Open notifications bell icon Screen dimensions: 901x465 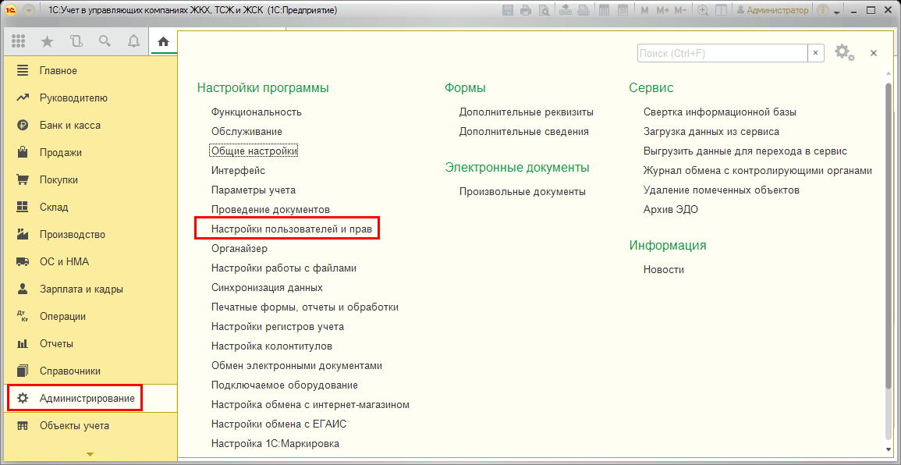(133, 41)
